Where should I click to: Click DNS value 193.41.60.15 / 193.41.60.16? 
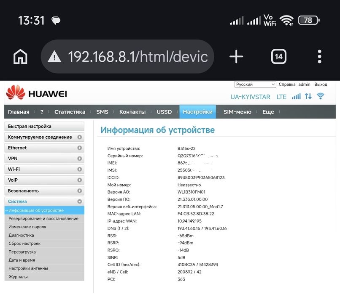pyautogui.click(x=202, y=228)
